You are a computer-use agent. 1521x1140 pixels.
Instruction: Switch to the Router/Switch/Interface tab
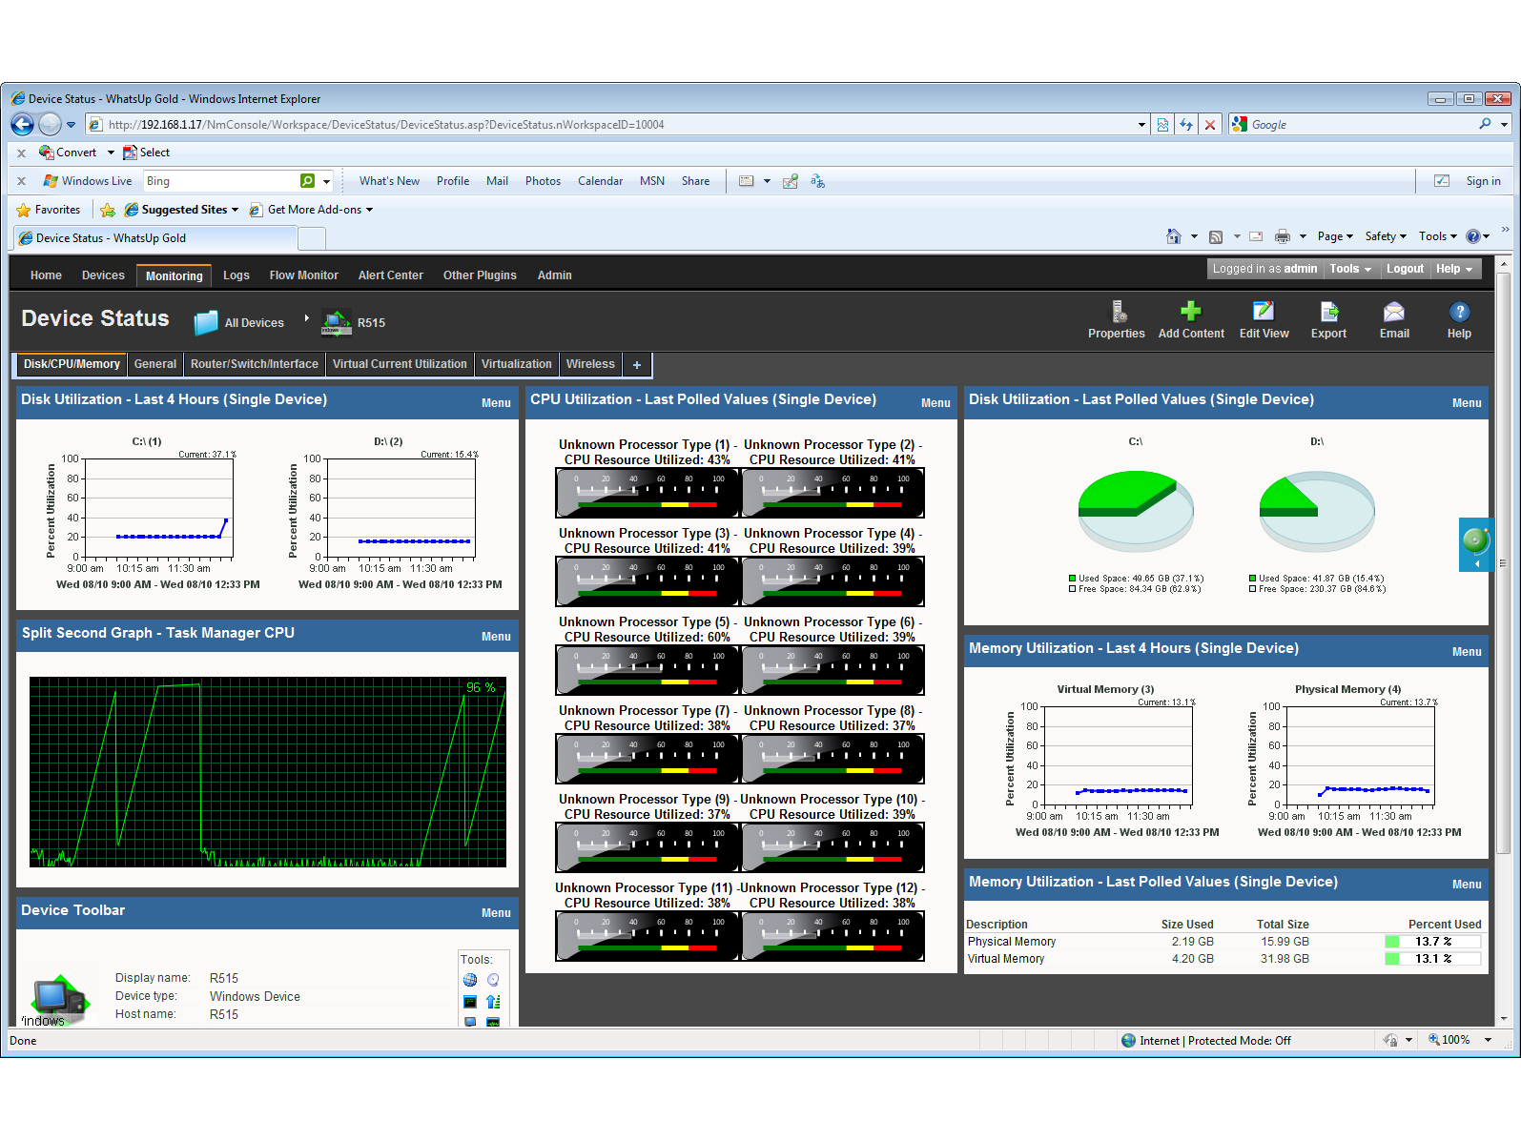pos(254,364)
